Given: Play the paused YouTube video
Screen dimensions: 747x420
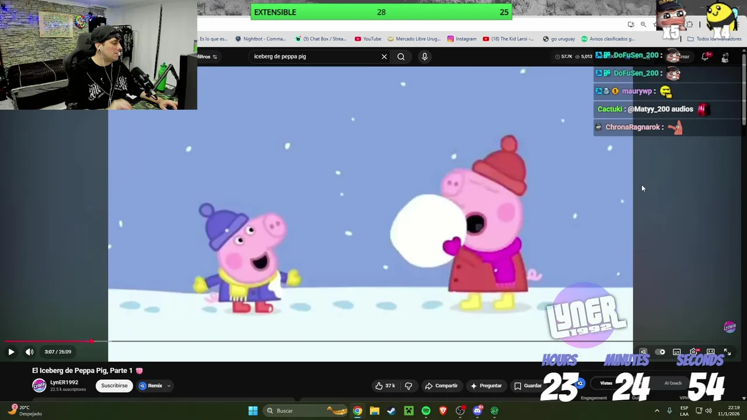Looking at the screenshot, I should [x=11, y=352].
